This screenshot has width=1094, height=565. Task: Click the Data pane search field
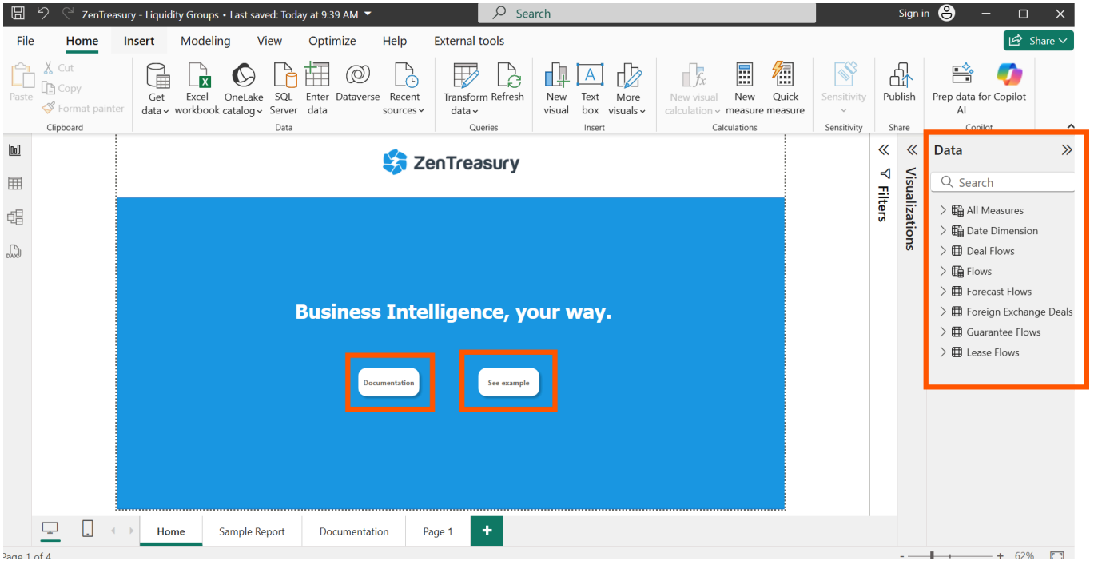pos(1002,181)
